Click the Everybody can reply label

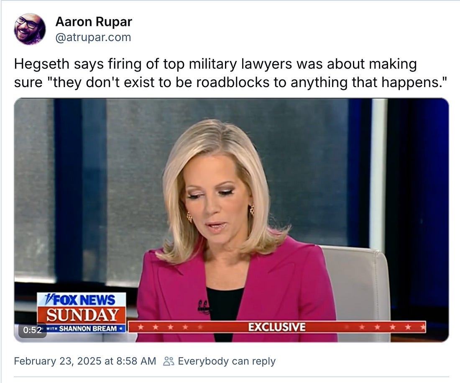pyautogui.click(x=227, y=361)
